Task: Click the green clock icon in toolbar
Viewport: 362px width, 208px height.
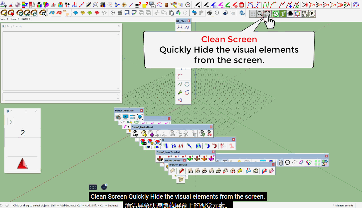Action: (275, 14)
